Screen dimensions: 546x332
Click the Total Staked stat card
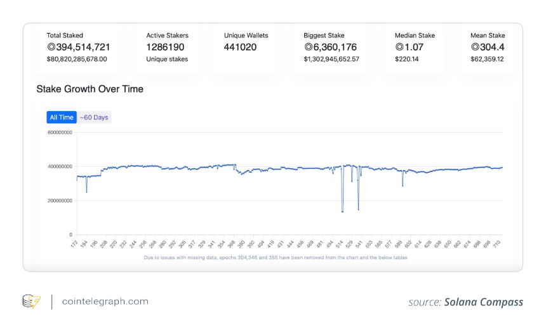(x=78, y=49)
